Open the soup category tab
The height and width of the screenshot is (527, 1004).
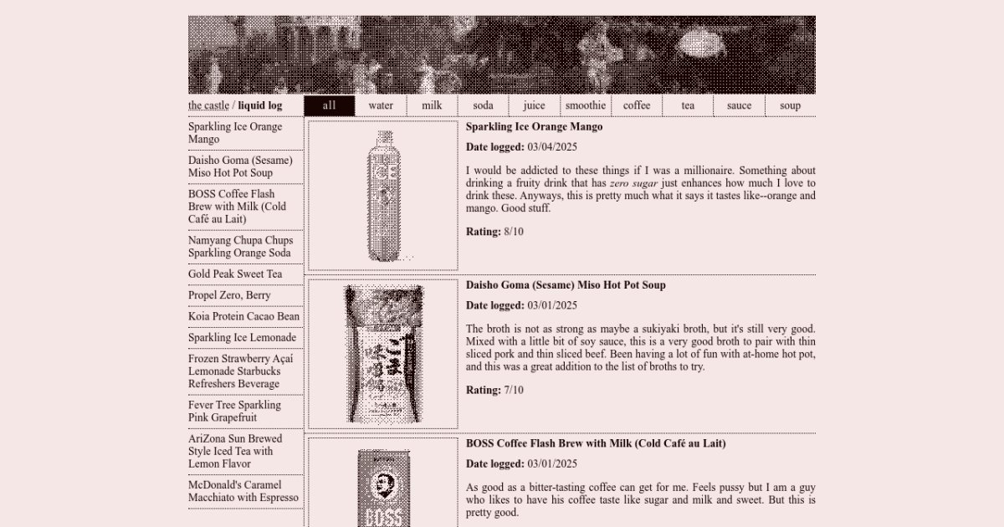790,105
